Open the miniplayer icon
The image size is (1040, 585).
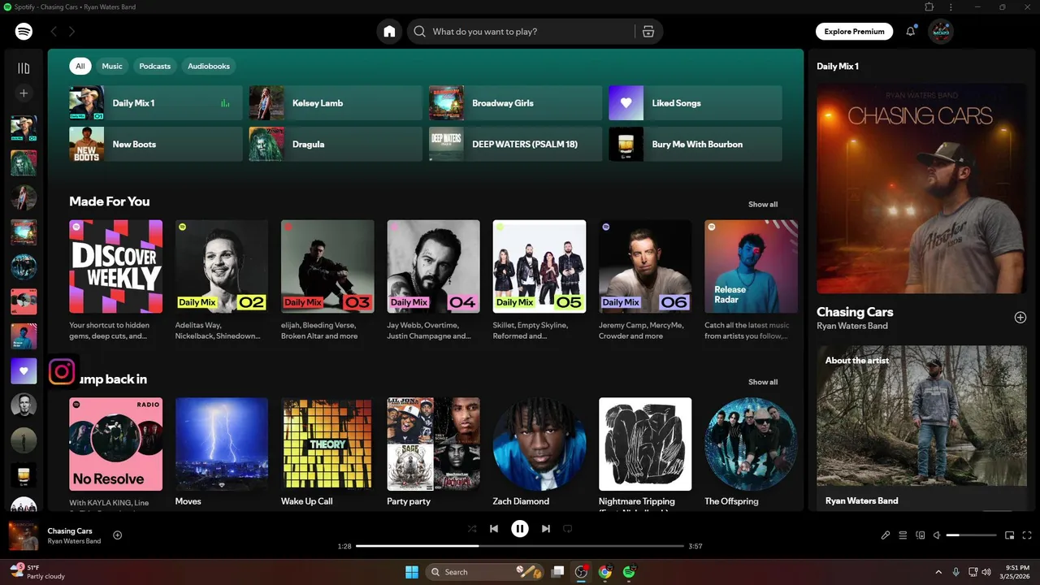point(1010,535)
